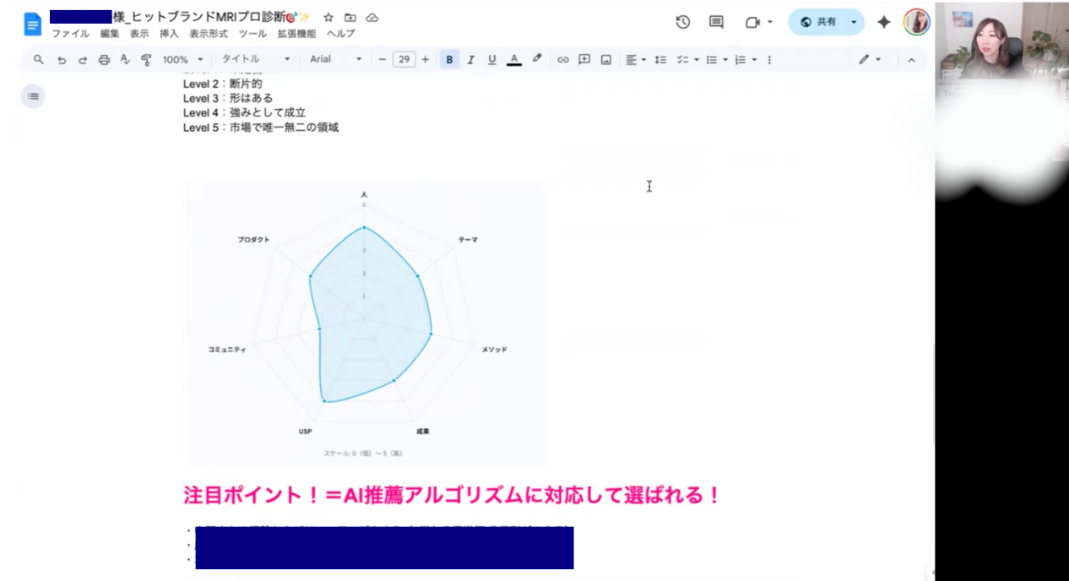Toggle underline formatting

491,60
